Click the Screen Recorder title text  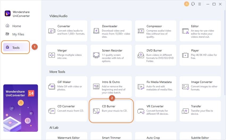pos(112,50)
